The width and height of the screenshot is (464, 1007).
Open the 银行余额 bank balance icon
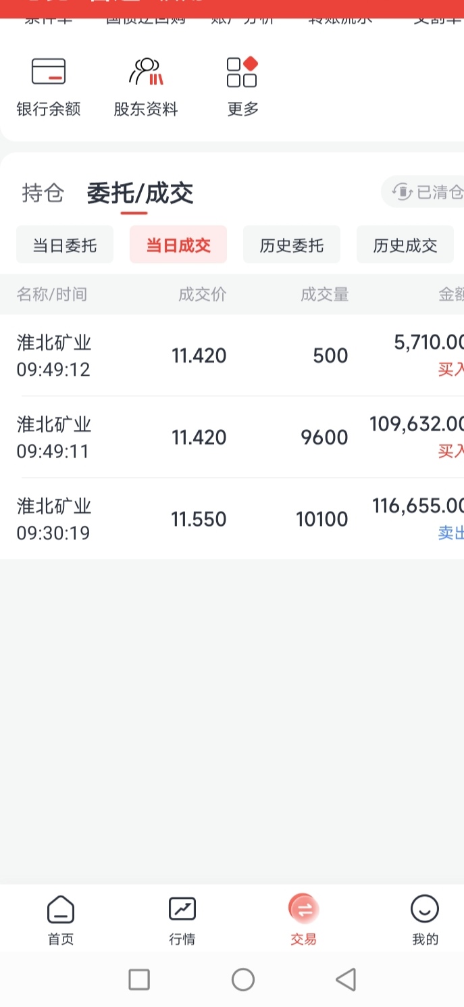(49, 72)
